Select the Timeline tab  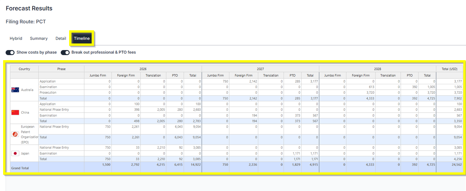82,38
